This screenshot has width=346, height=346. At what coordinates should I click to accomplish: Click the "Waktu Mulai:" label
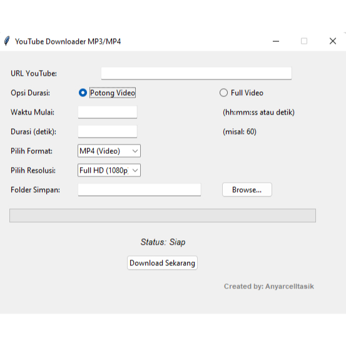point(33,113)
